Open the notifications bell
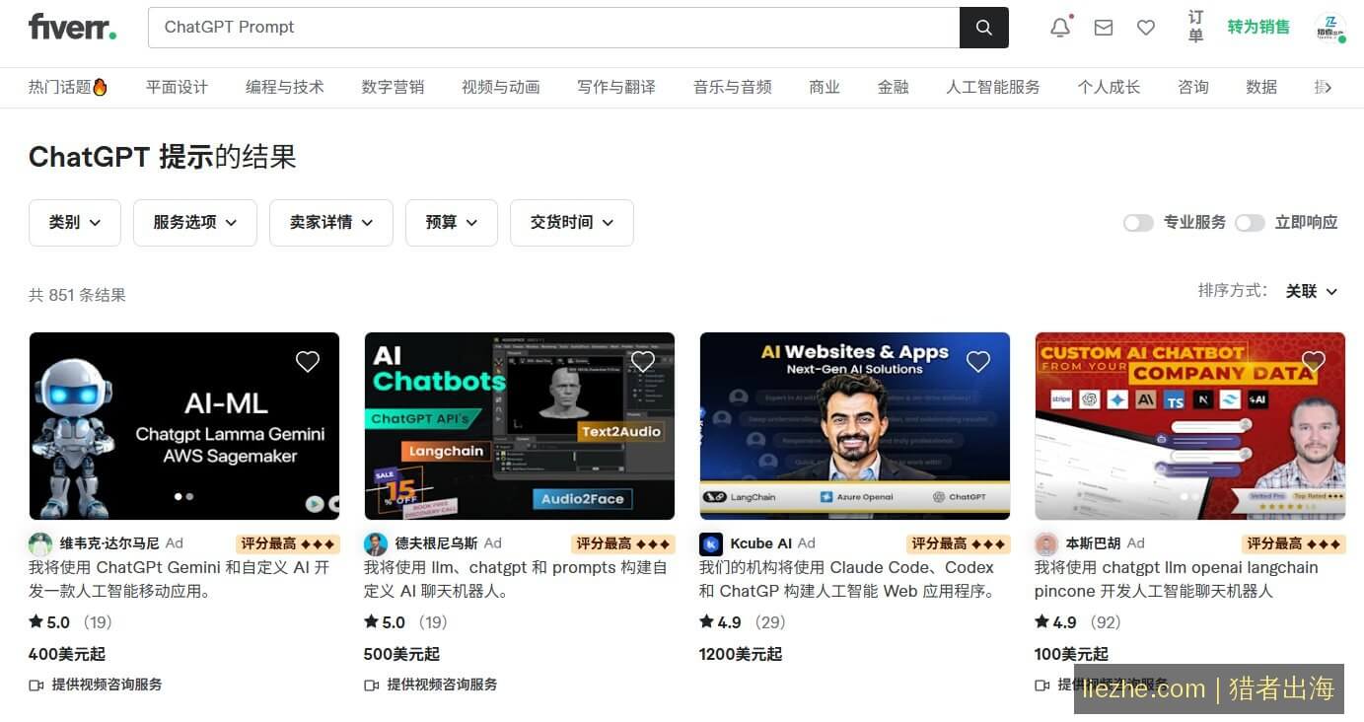 pos(1060,28)
